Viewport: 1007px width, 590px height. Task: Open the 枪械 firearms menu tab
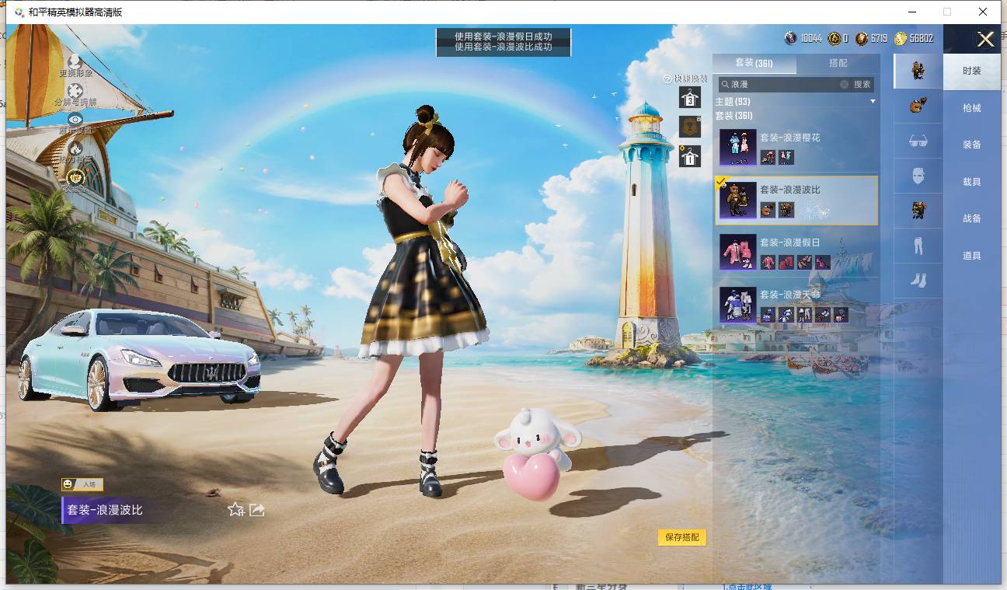click(972, 108)
